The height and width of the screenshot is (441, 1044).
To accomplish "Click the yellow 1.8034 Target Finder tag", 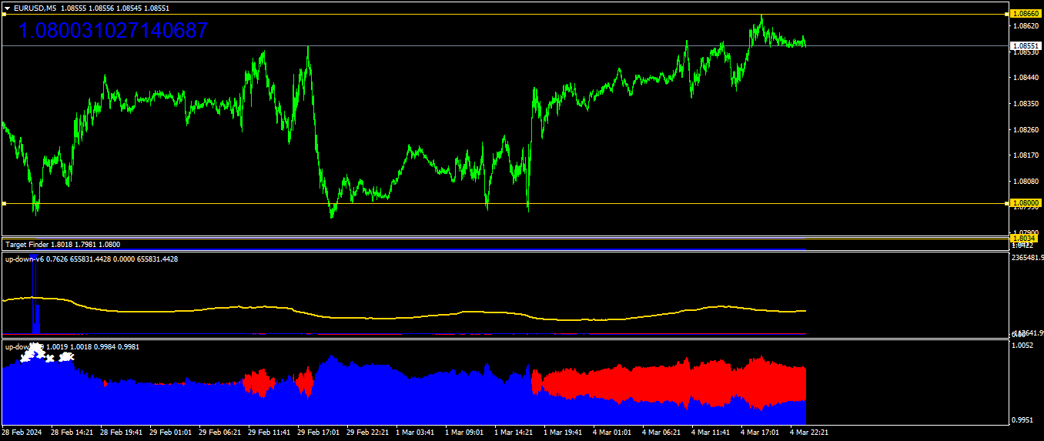I will pyautogui.click(x=1024, y=239).
